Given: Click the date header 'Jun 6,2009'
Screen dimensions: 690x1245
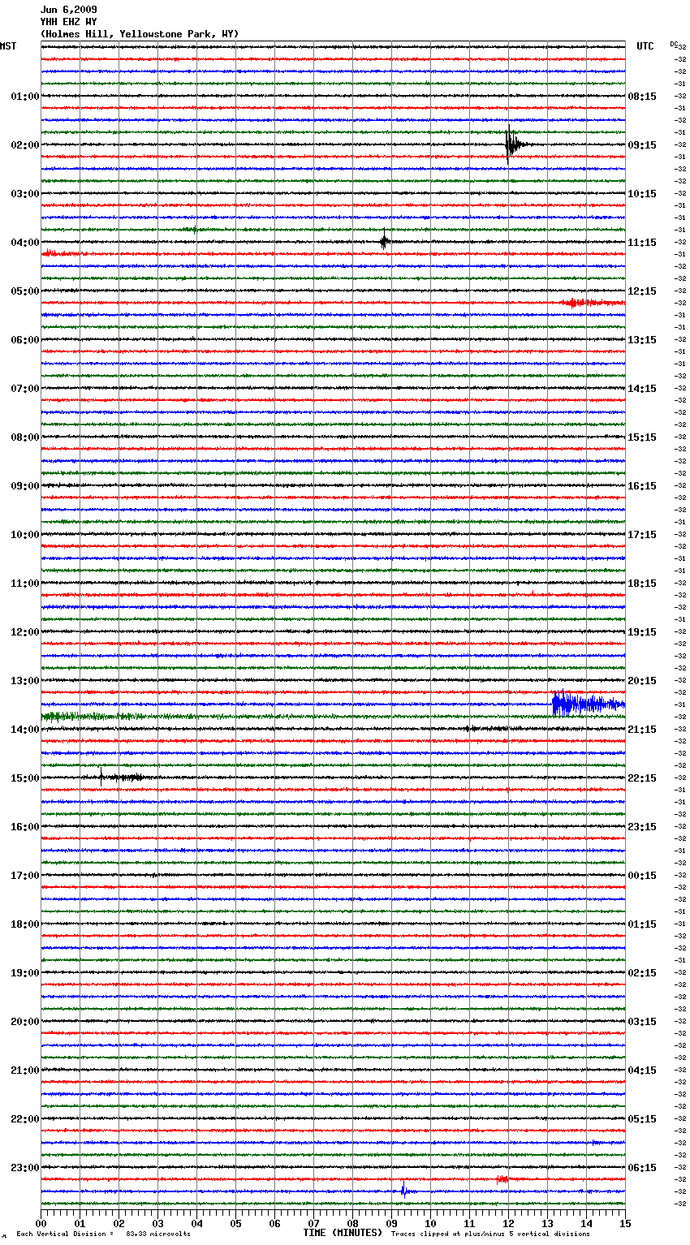Looking at the screenshot, I should tap(69, 10).
